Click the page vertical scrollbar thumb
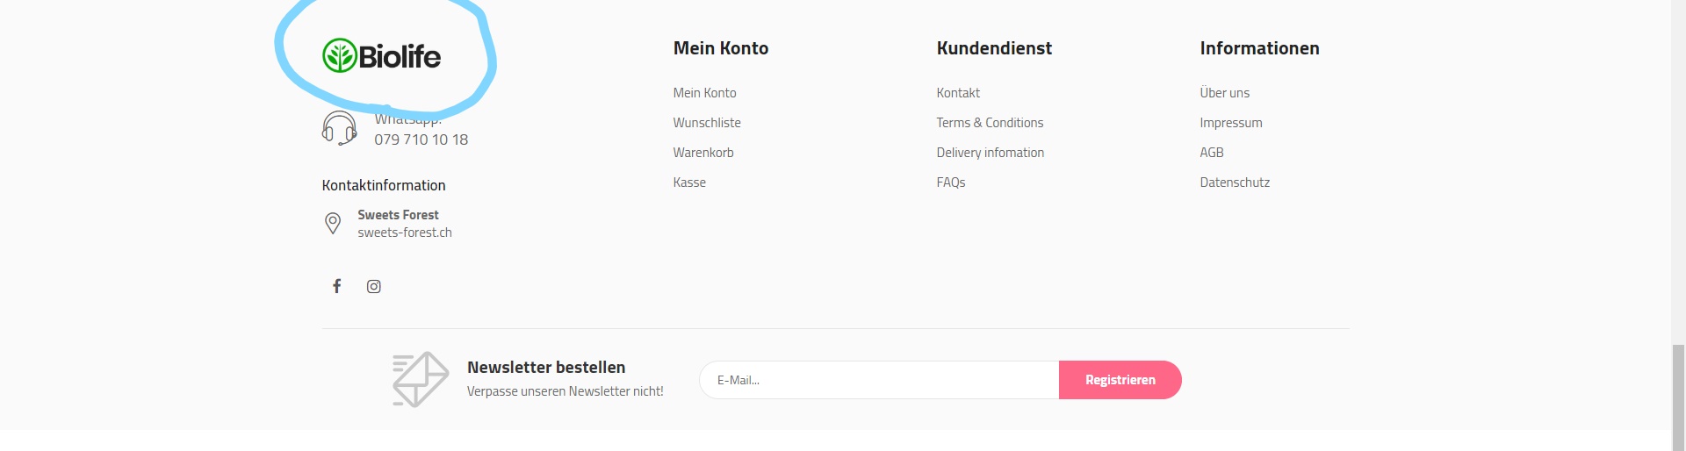The width and height of the screenshot is (1686, 451). pyautogui.click(x=1678, y=397)
